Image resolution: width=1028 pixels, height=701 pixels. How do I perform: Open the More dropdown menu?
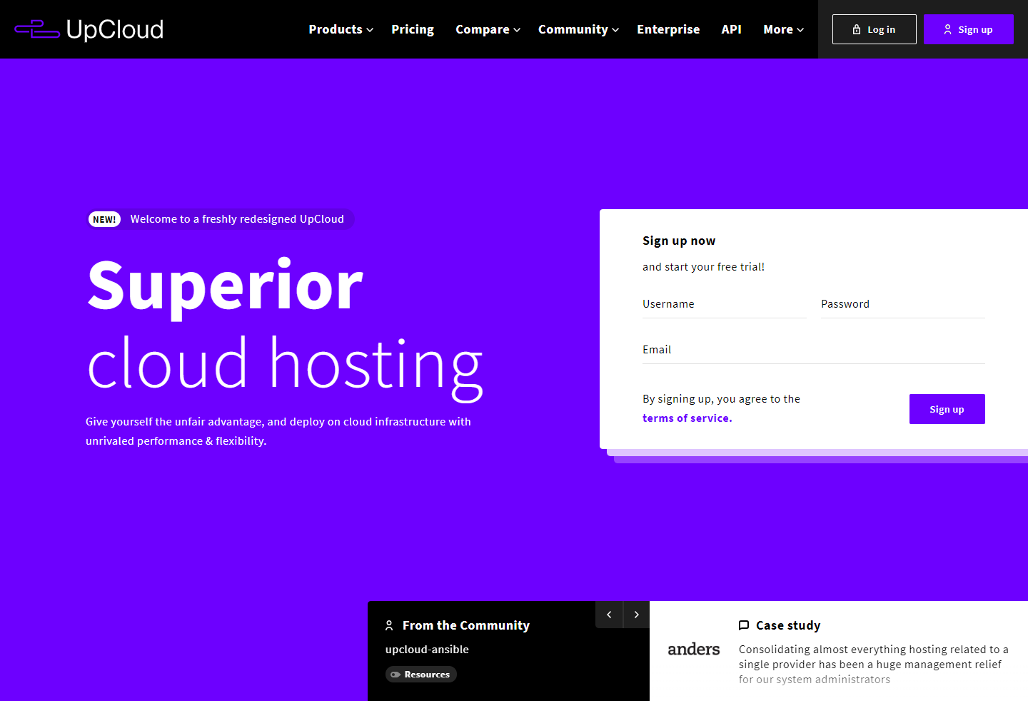coord(783,29)
